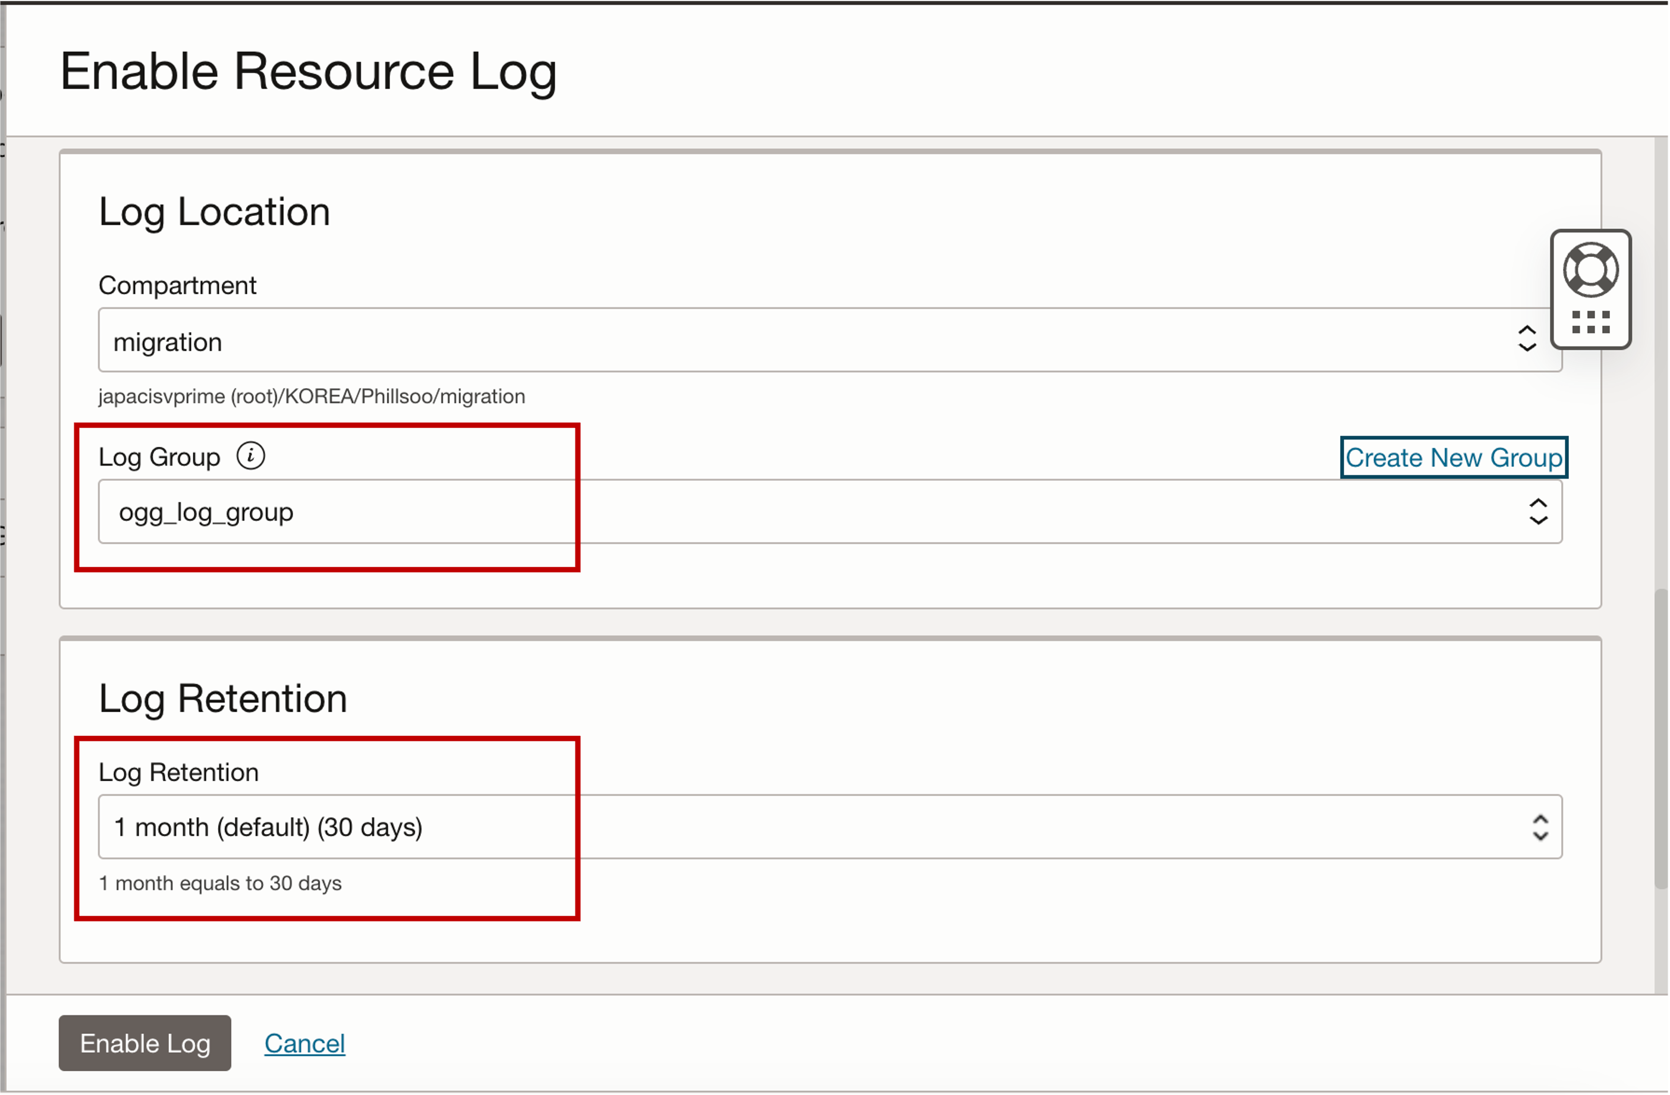Click the help widget grid dots handle
This screenshot has width=1670, height=1095.
coord(1590,322)
